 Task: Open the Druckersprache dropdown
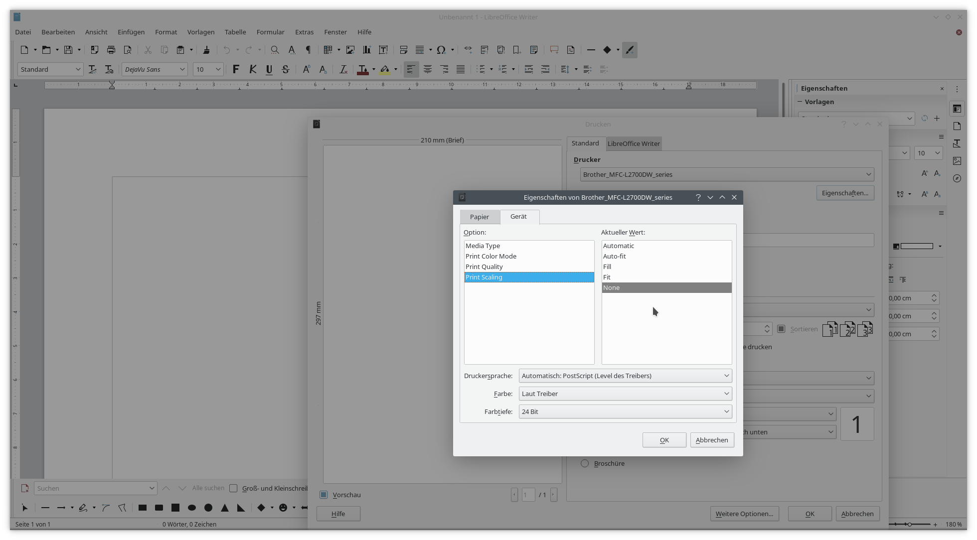click(625, 376)
